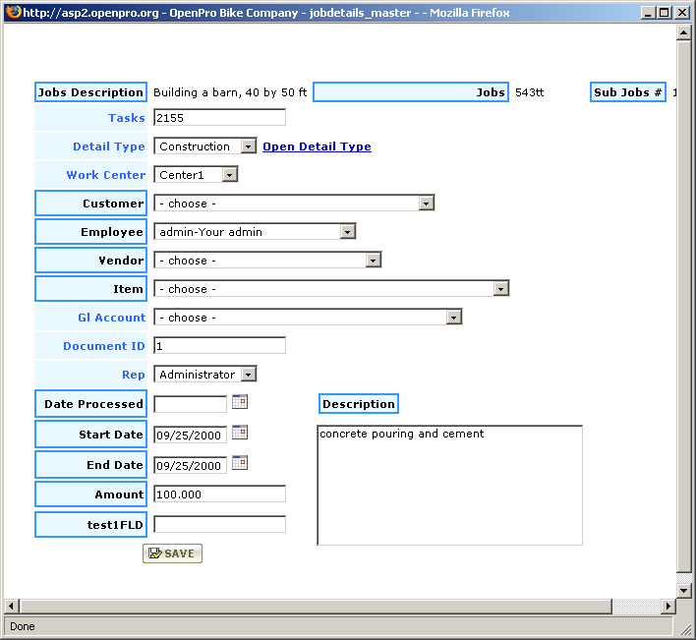696x640 pixels.
Task: Click into the Amount field
Action: pos(219,495)
